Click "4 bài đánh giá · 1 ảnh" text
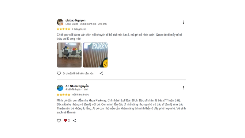The height and width of the screenshot is (138, 245). (77, 89)
